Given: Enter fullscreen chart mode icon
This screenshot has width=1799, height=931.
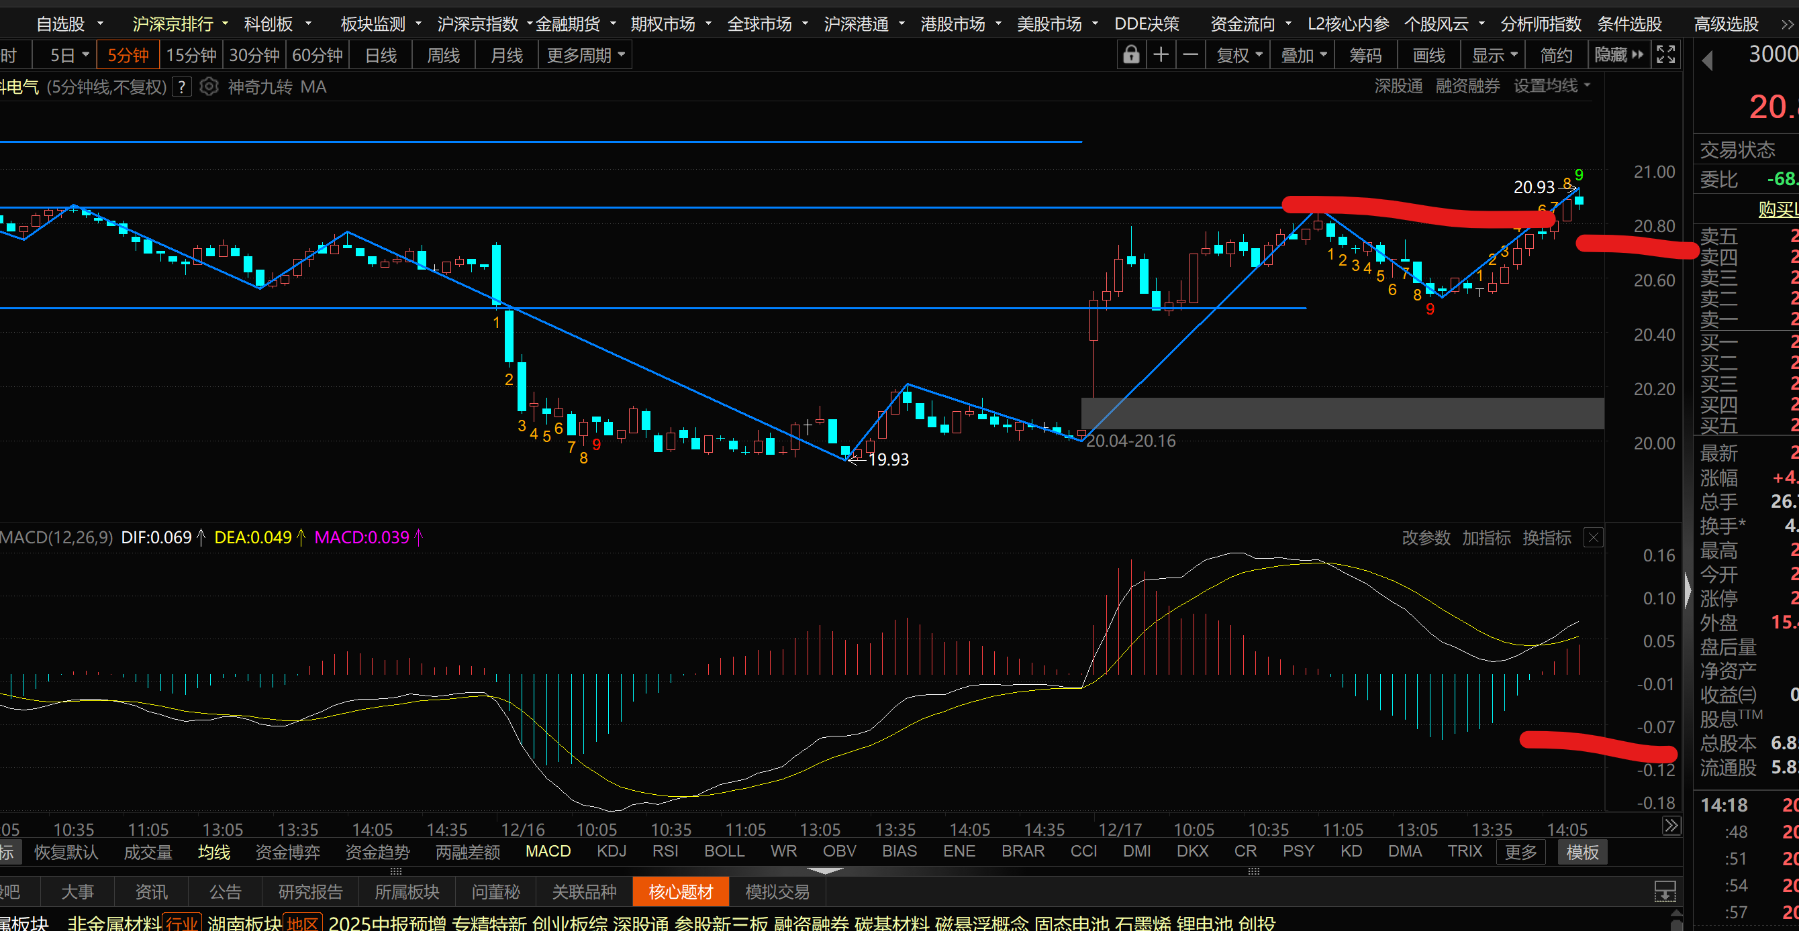Looking at the screenshot, I should [1665, 54].
